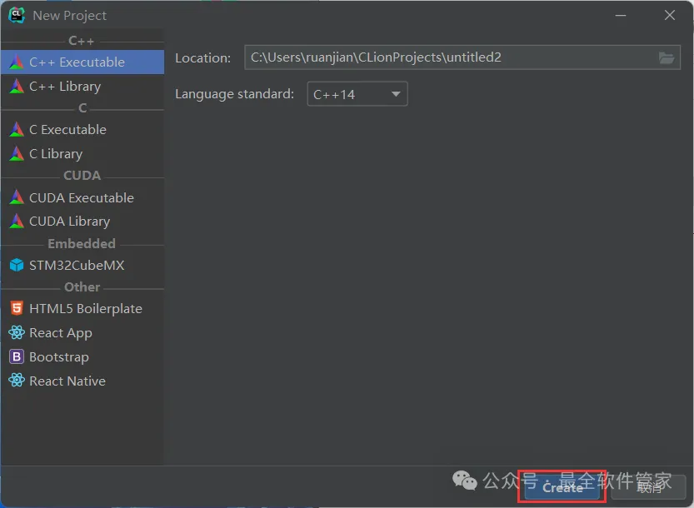
Task: Select CUDA Executable project type
Action: coord(82,197)
